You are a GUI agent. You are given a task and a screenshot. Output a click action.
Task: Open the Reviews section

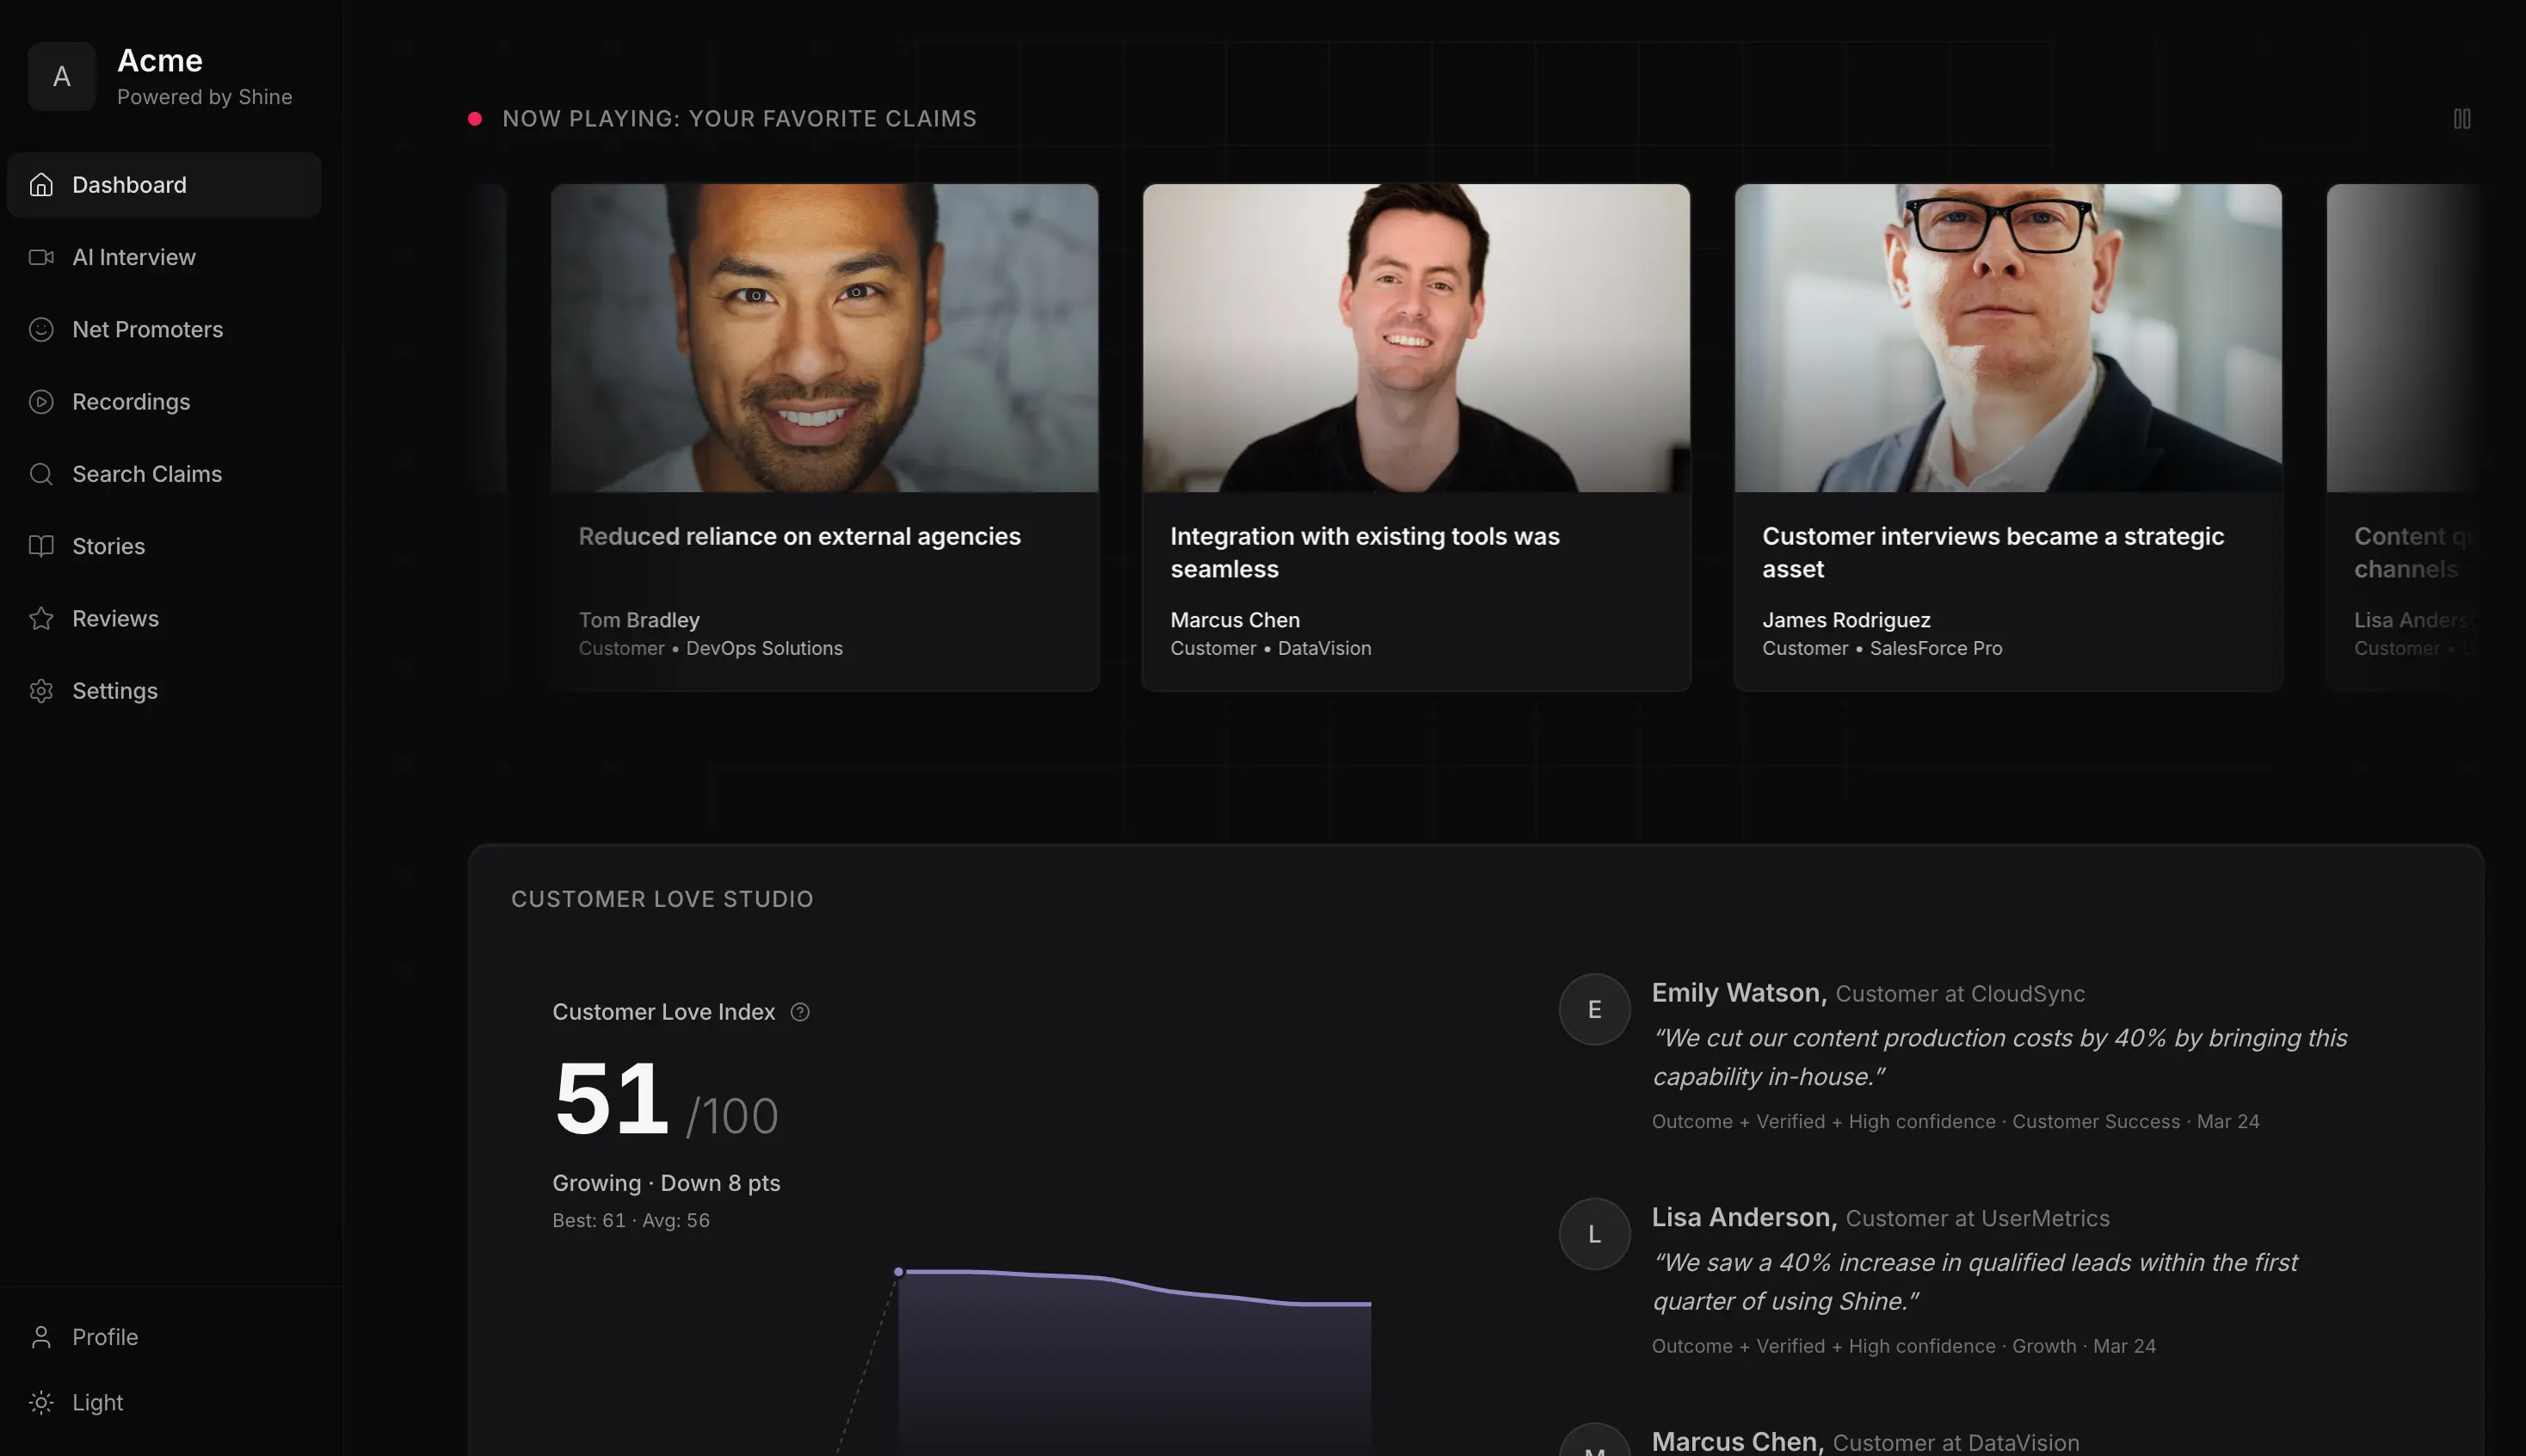click(164, 618)
